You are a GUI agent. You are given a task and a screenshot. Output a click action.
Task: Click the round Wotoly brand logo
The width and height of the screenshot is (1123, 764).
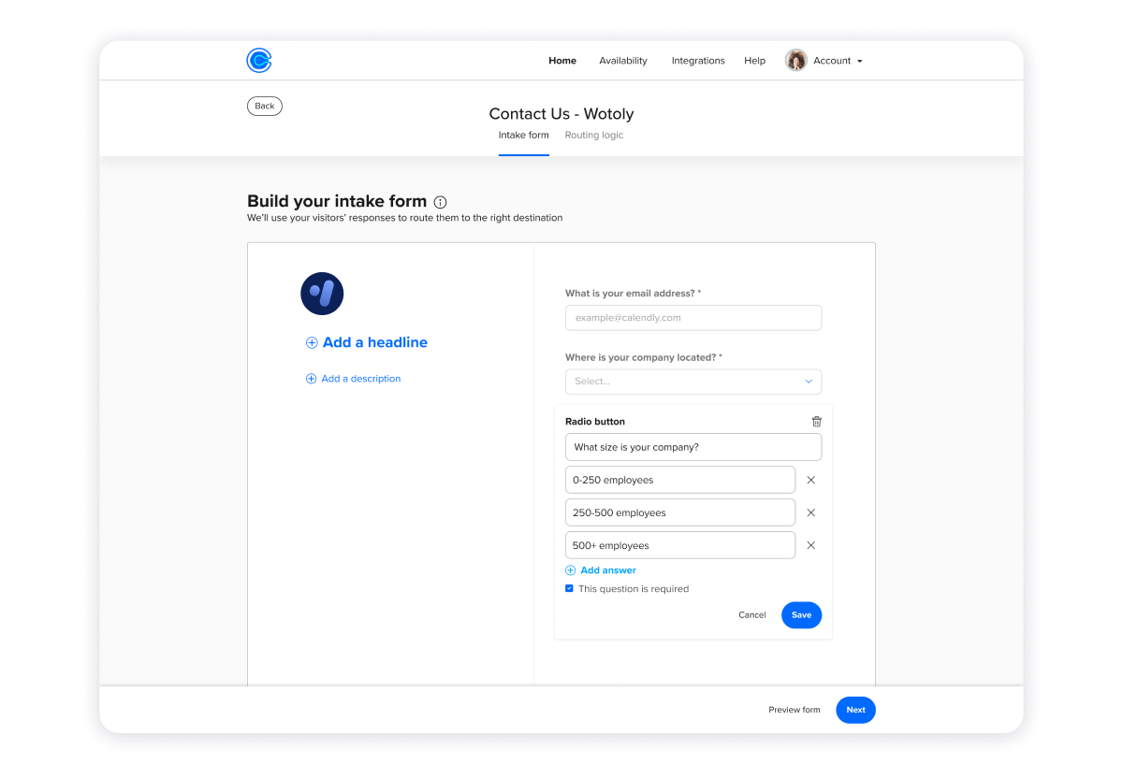pos(322,294)
